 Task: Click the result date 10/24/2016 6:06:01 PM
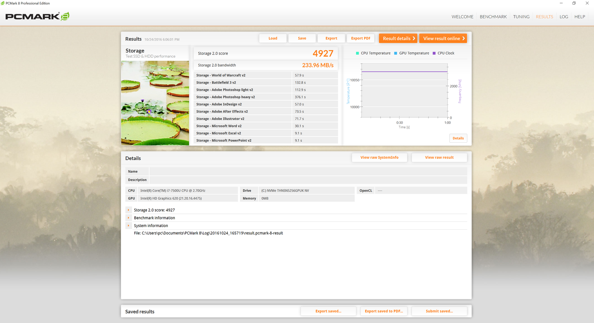[162, 40]
